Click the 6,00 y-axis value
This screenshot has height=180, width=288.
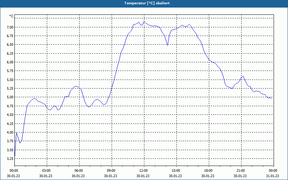[10, 62]
